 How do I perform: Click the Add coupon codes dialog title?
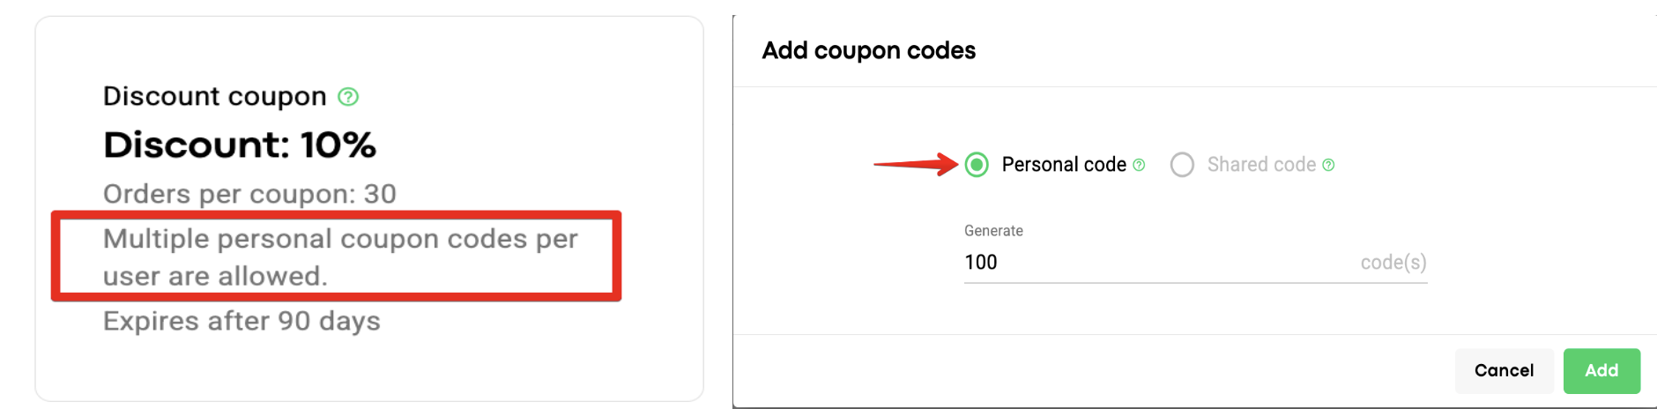click(868, 51)
